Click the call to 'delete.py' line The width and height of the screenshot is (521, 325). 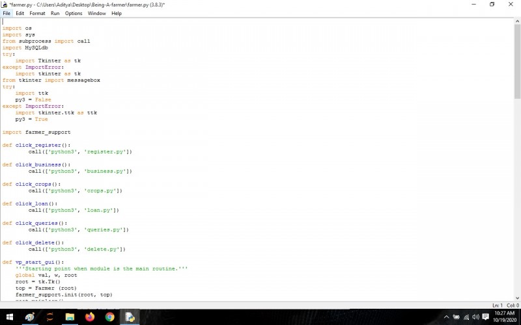tap(77, 249)
